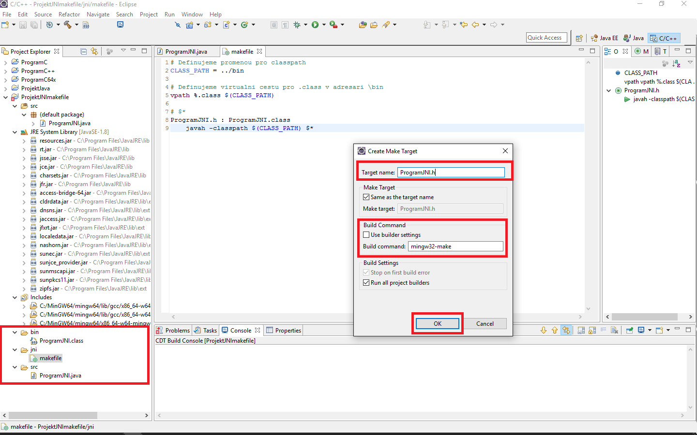This screenshot has height=435, width=697.
Task: Confirm dialog by clicking OK
Action: pos(437,323)
